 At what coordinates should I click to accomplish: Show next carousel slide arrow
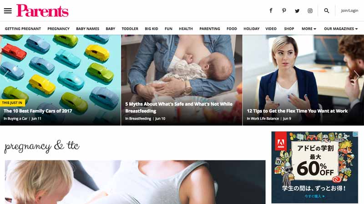point(357,76)
